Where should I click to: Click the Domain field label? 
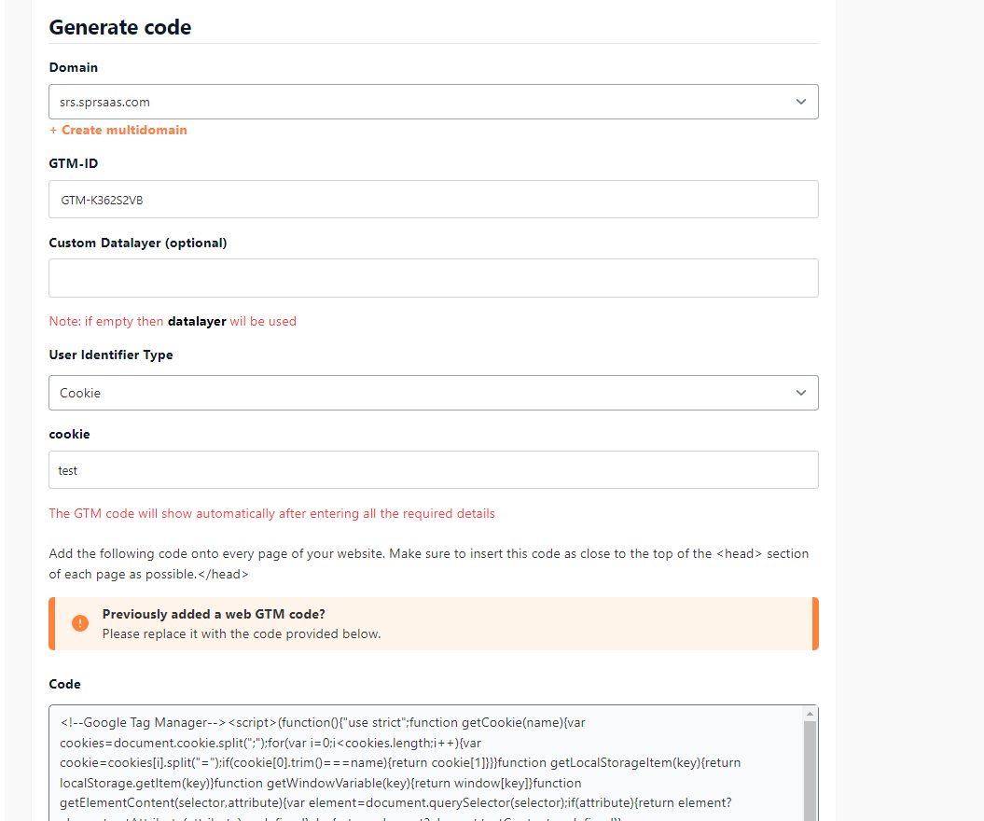click(x=74, y=67)
